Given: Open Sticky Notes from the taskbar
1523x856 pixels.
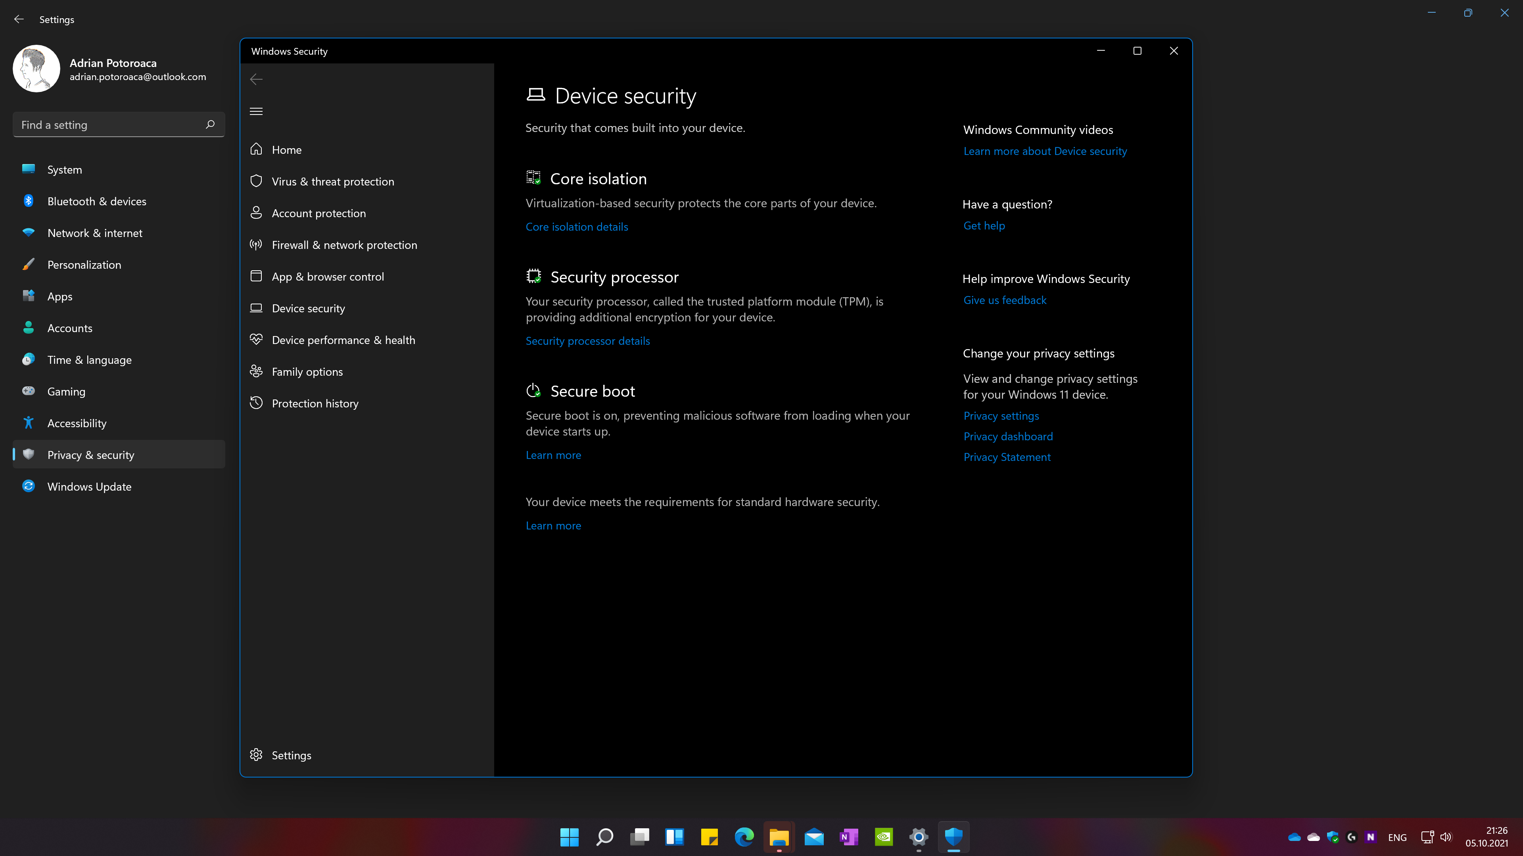Looking at the screenshot, I should coord(709,837).
